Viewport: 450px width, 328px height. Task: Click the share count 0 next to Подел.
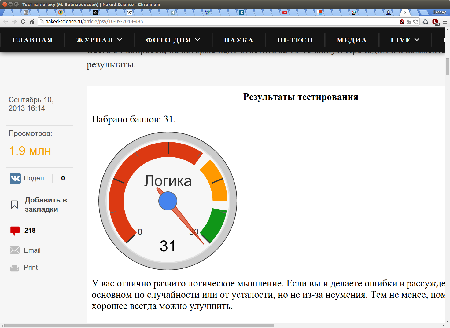pos(63,178)
